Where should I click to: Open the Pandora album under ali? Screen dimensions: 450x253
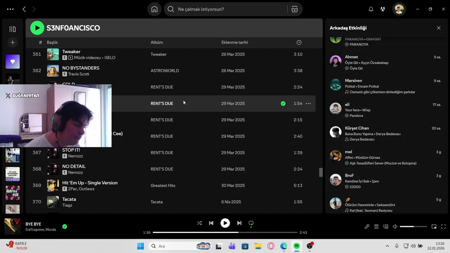coord(356,116)
